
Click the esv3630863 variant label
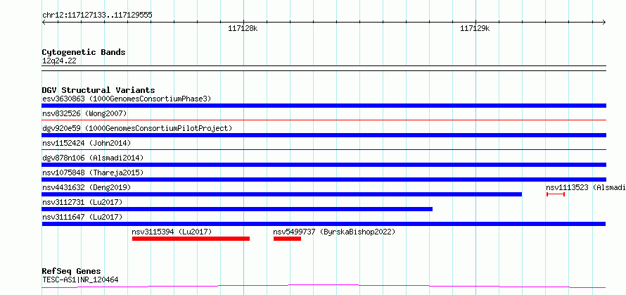click(x=127, y=99)
